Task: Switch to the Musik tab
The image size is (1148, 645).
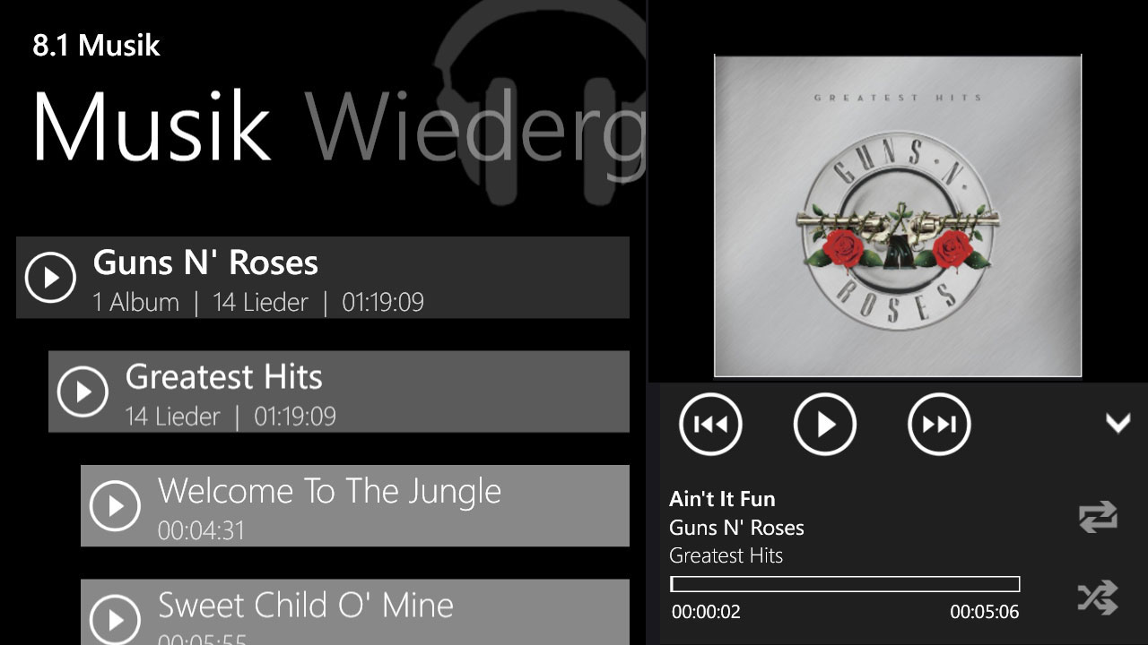Action: click(x=151, y=125)
